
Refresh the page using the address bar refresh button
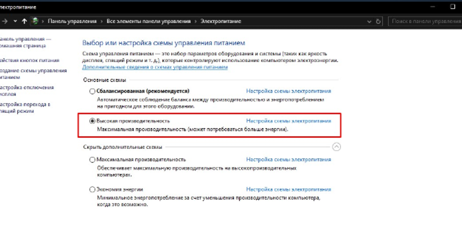coord(379,22)
